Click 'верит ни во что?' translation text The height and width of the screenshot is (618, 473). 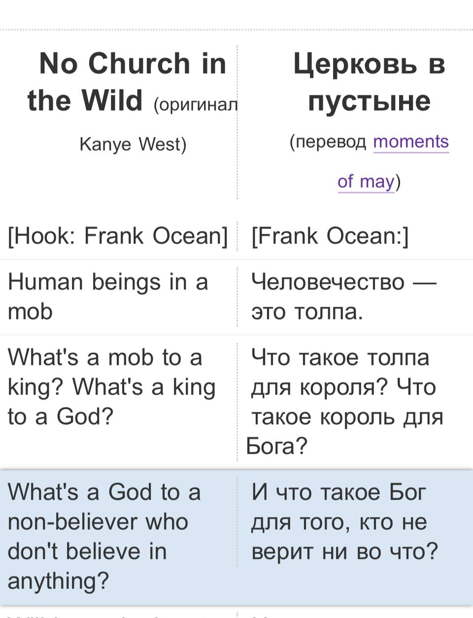344,552
